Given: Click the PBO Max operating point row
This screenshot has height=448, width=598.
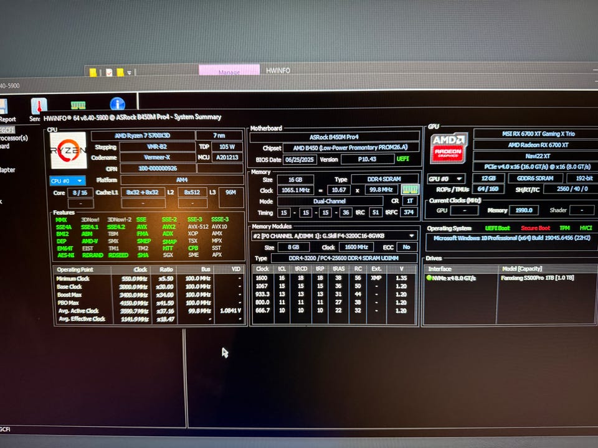Looking at the screenshot, I should point(150,303).
